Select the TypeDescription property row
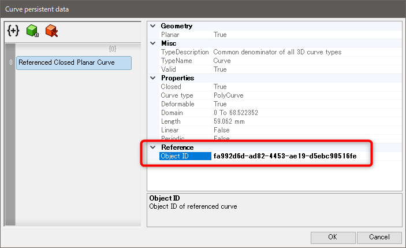Image resolution: width=406 pixels, height=248 pixels. [x=184, y=52]
